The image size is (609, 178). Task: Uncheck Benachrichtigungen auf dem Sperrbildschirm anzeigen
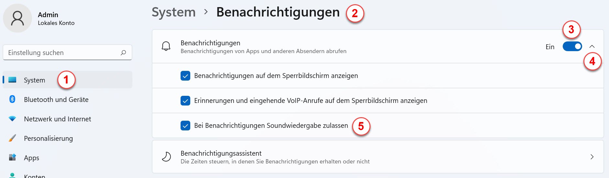(185, 76)
